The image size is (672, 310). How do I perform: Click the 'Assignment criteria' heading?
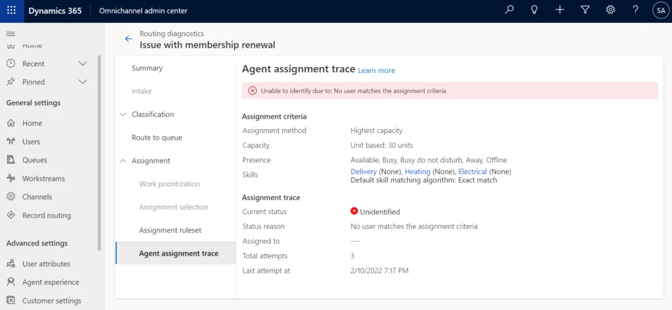coord(274,116)
